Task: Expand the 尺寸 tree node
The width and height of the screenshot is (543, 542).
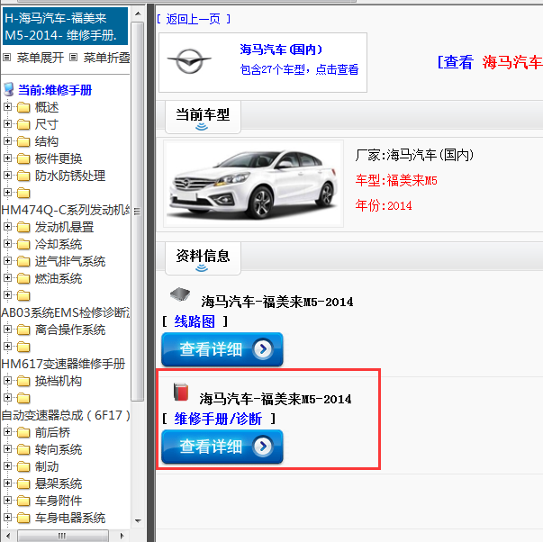Action: [x=7, y=124]
